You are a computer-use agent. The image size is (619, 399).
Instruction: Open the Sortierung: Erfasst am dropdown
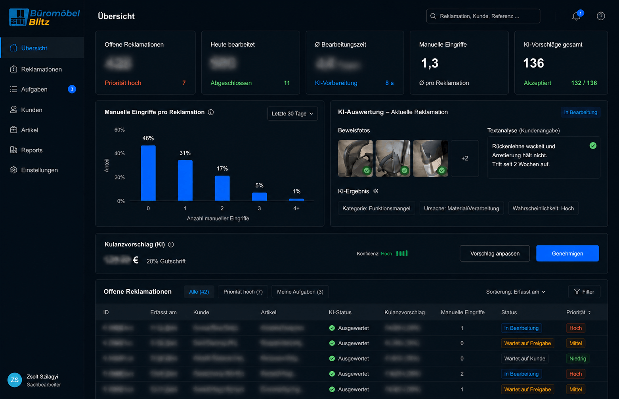(516, 292)
